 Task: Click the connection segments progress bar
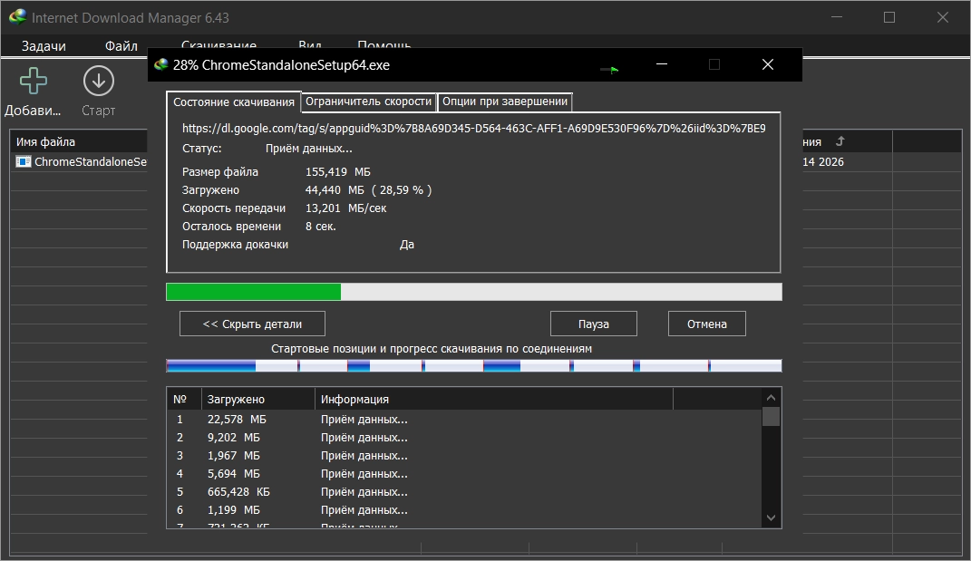click(474, 366)
